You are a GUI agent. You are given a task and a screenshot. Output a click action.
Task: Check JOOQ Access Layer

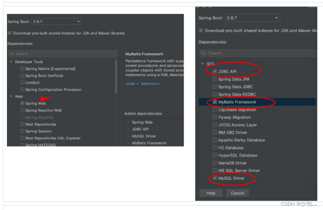coord(214,125)
